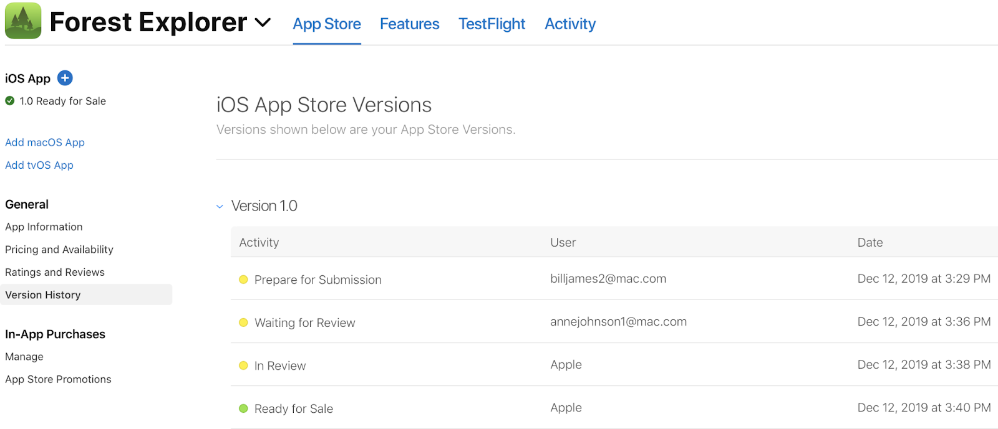This screenshot has height=429, width=998.
Task: Collapse the Version 1.0 section
Action: [220, 206]
